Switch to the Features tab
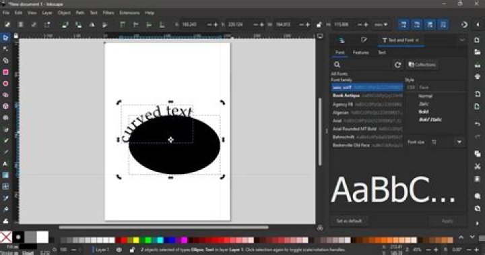This screenshot has width=485, height=255. click(360, 53)
